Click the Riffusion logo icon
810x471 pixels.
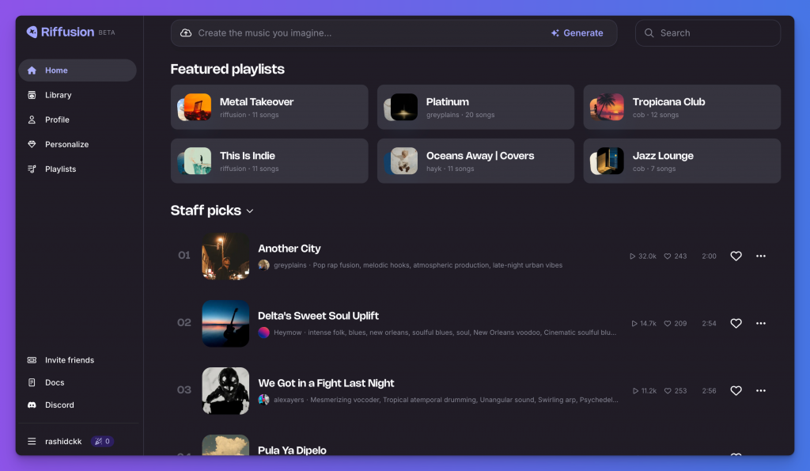point(32,32)
